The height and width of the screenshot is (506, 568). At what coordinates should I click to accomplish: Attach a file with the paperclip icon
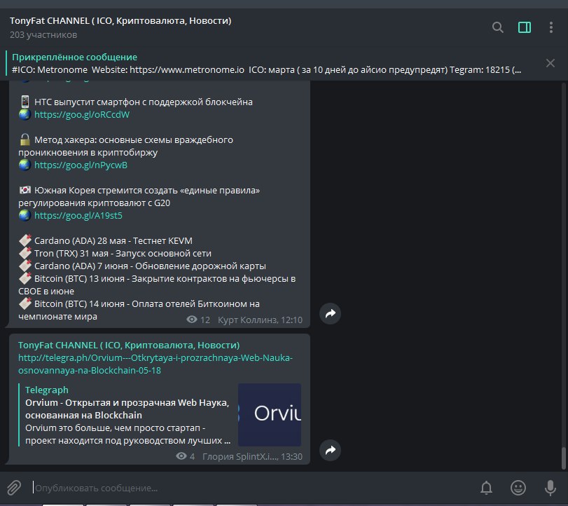pos(14,488)
